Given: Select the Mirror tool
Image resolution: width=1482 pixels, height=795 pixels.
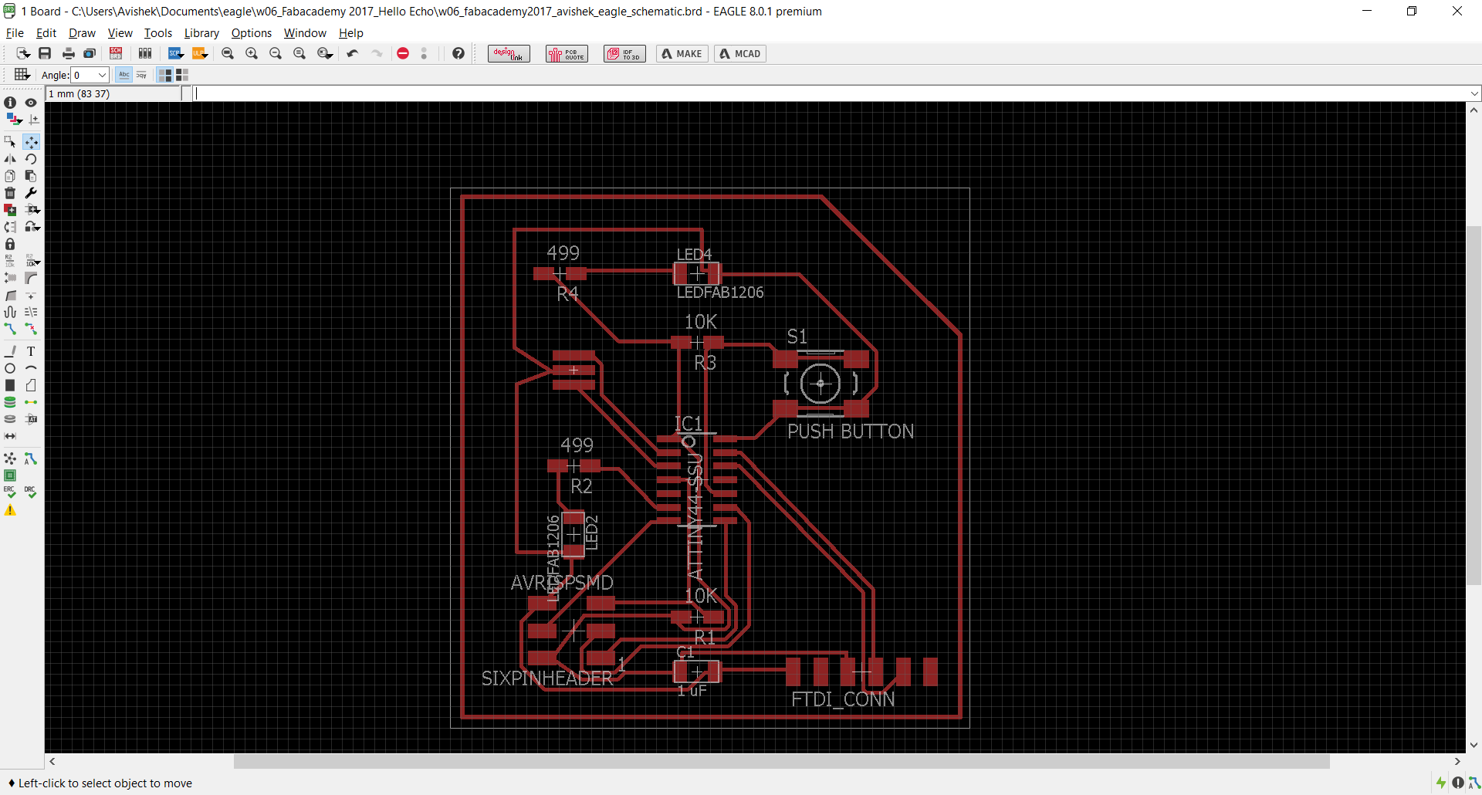Looking at the screenshot, I should click(x=10, y=159).
